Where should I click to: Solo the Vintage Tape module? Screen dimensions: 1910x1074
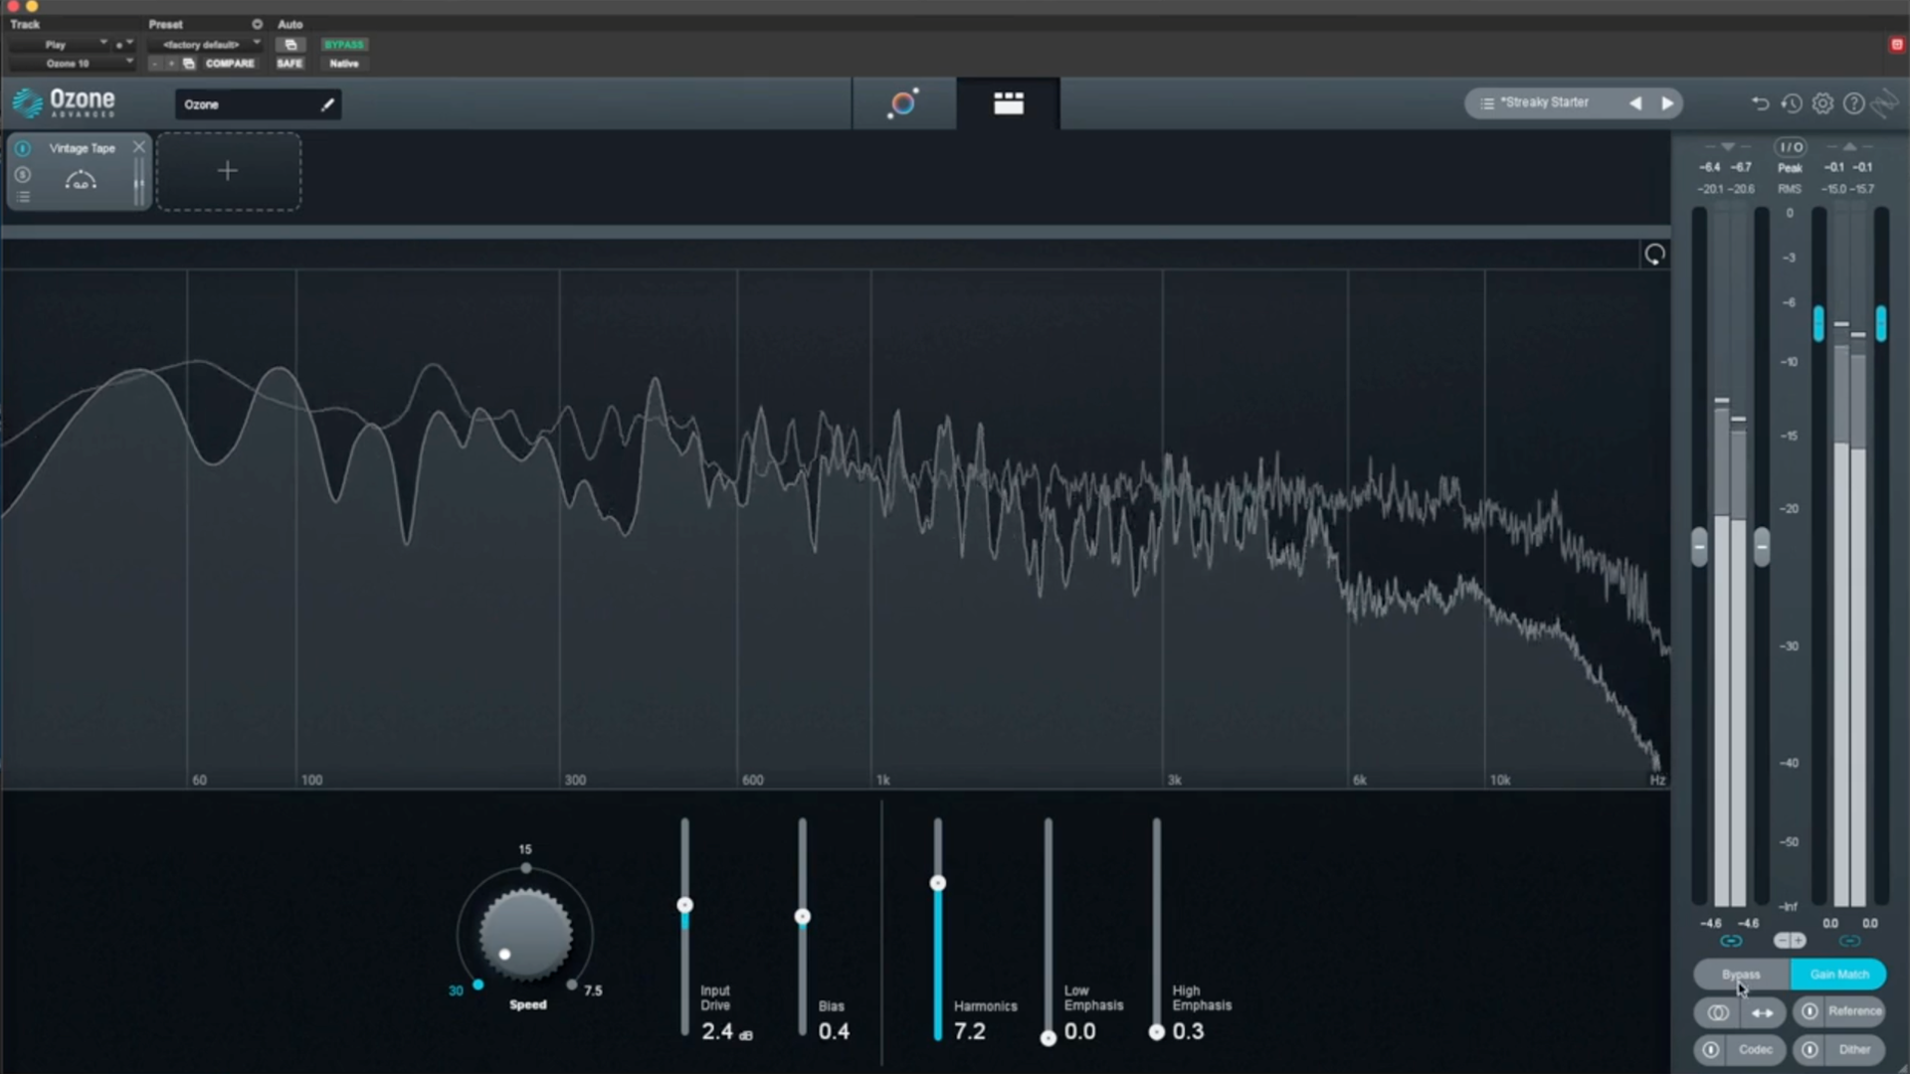coord(23,175)
